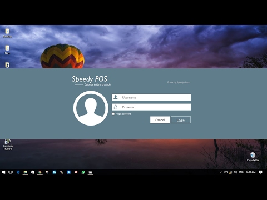Switch to Google Chrome in the taskbar
267x200 pixels.
click(x=39, y=172)
